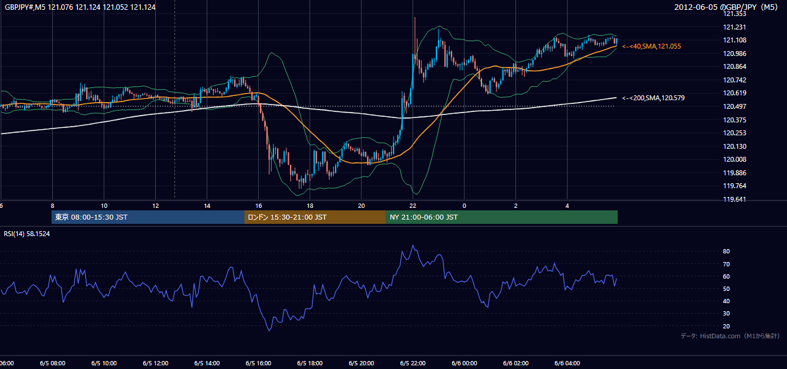
Task: Click price level 120.742 on axis
Action: pyautogui.click(x=735, y=80)
